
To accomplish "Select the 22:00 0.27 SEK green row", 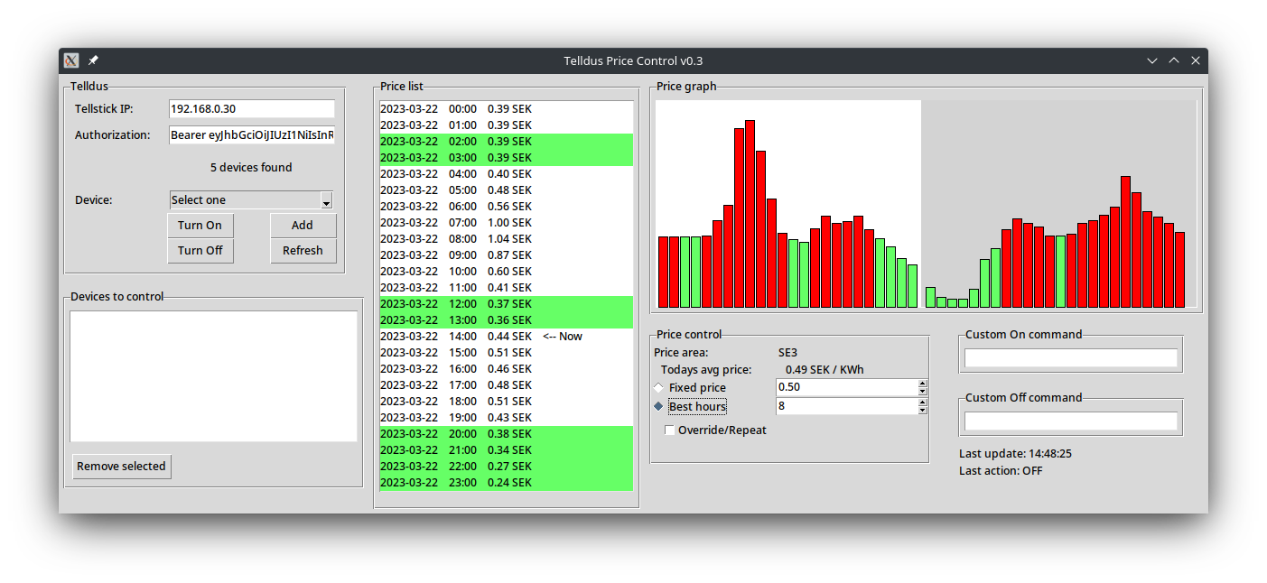I will coord(507,466).
